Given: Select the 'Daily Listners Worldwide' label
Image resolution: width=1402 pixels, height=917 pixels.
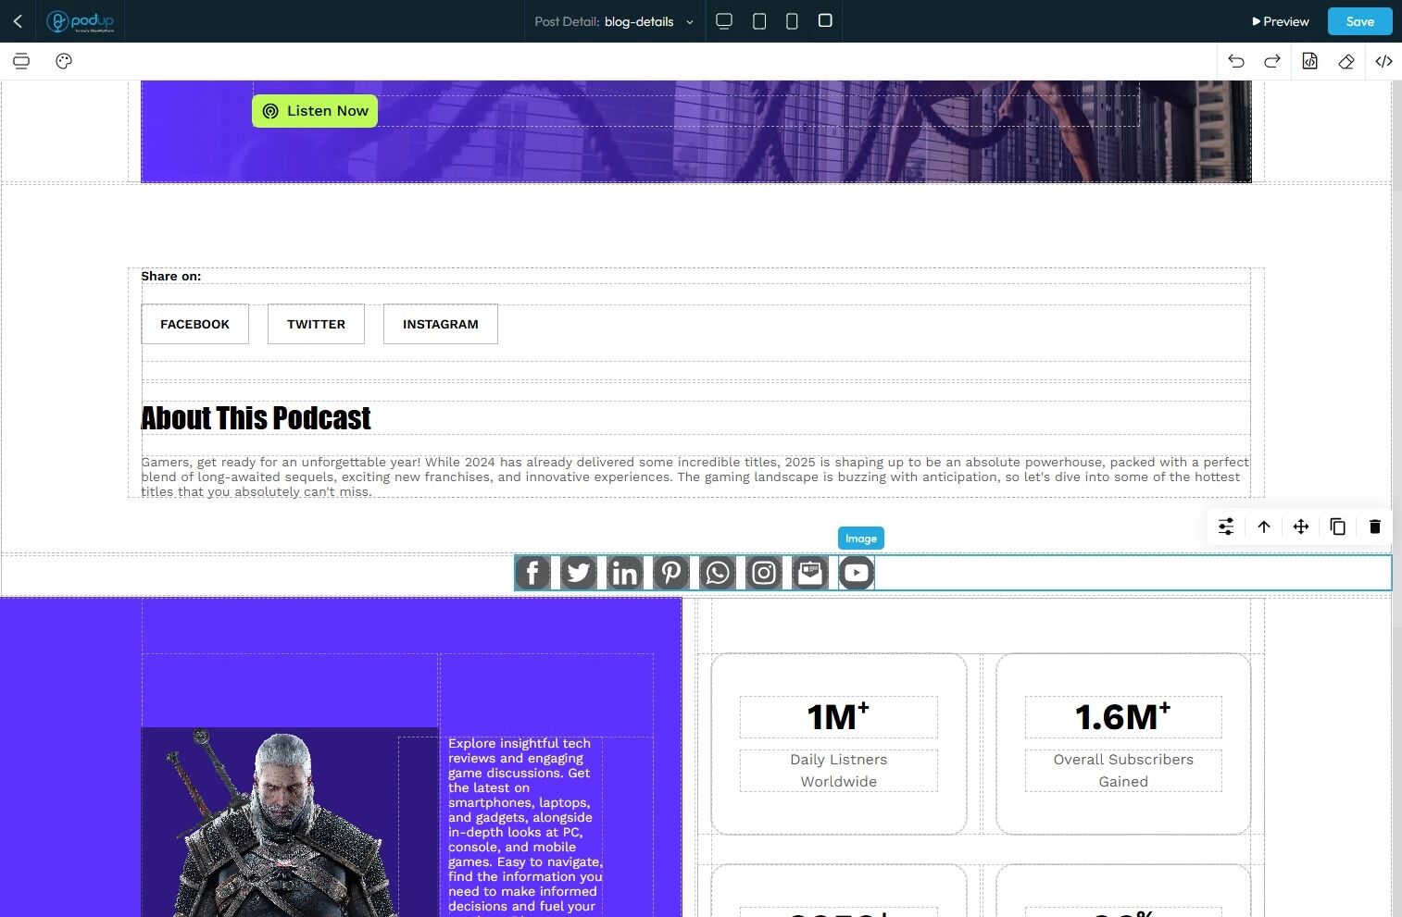Looking at the screenshot, I should [x=839, y=771].
